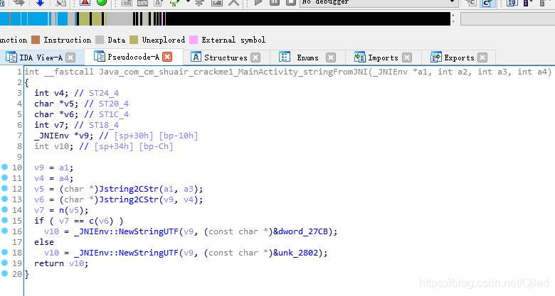Screen dimensions: 555x296
Task: Close the Exports tab
Action: [x=482, y=57]
